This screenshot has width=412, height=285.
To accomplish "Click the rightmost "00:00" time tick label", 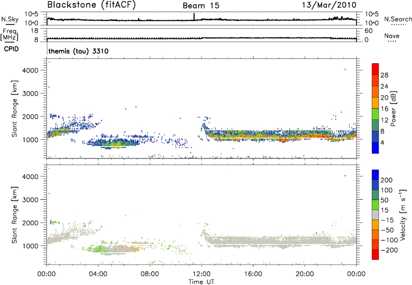I will click(x=356, y=274).
